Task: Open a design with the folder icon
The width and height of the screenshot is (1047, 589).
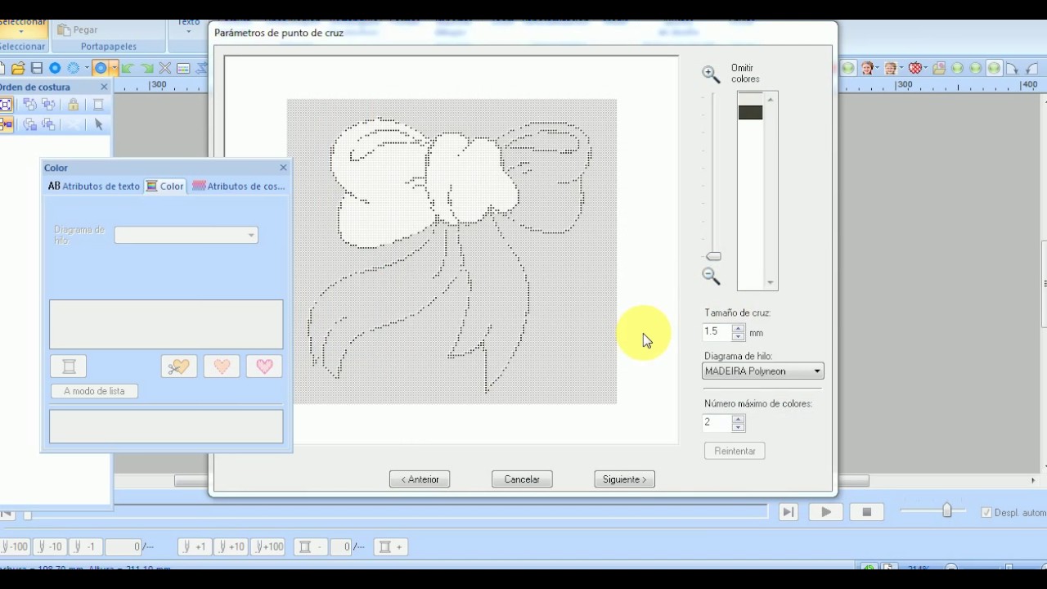Action: pyautogui.click(x=18, y=69)
